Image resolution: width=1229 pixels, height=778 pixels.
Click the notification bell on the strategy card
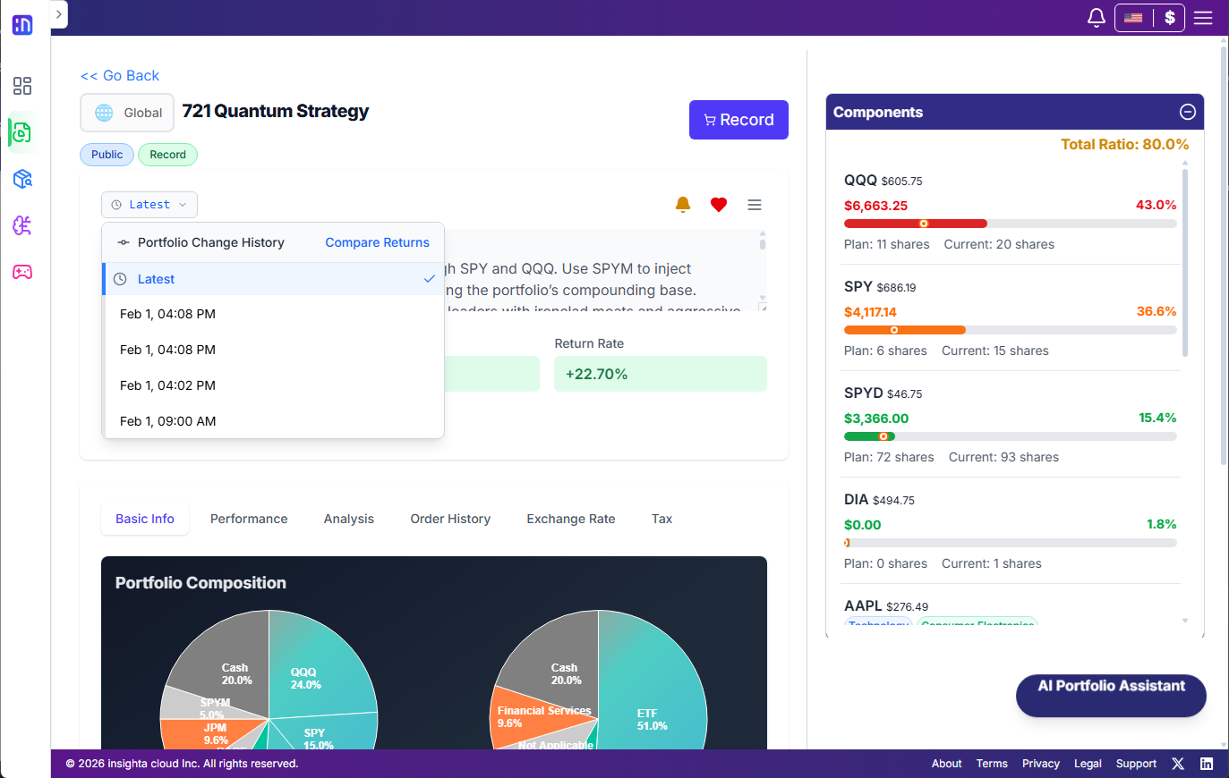pyautogui.click(x=683, y=204)
